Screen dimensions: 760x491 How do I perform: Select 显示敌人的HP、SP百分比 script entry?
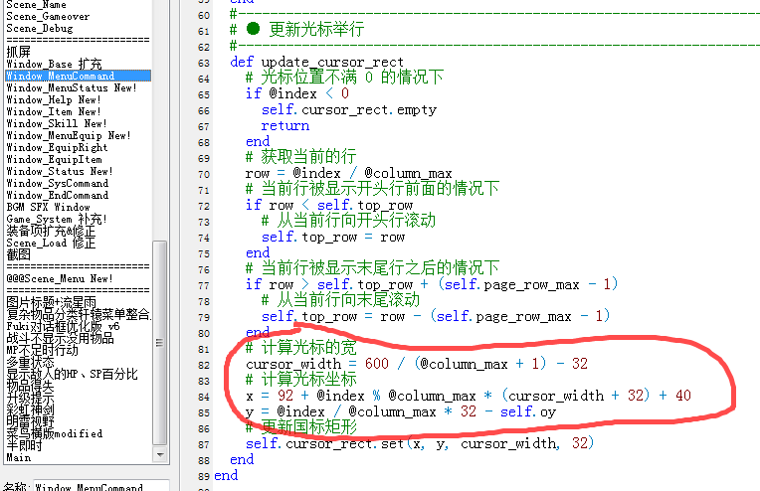click(73, 374)
